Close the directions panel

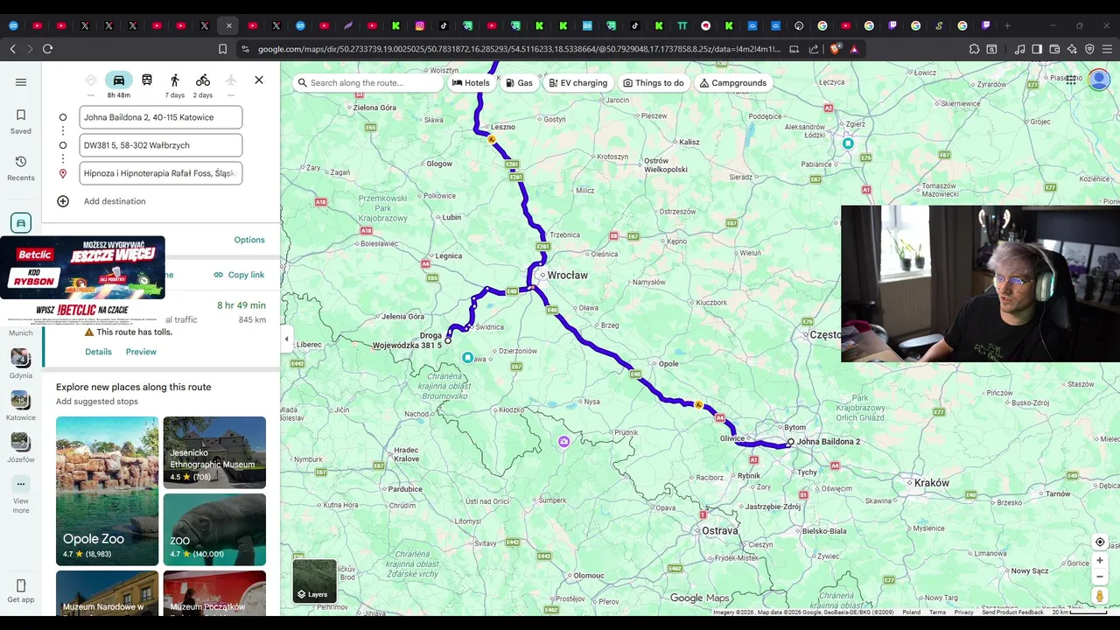coord(259,80)
